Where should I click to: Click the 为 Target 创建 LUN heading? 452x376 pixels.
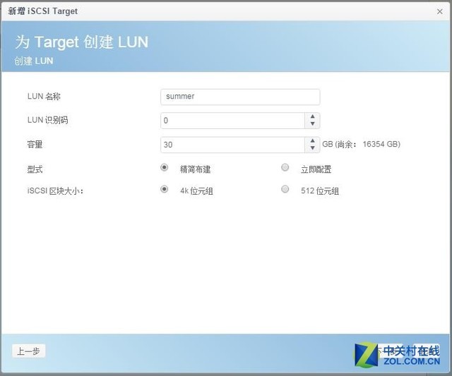82,42
